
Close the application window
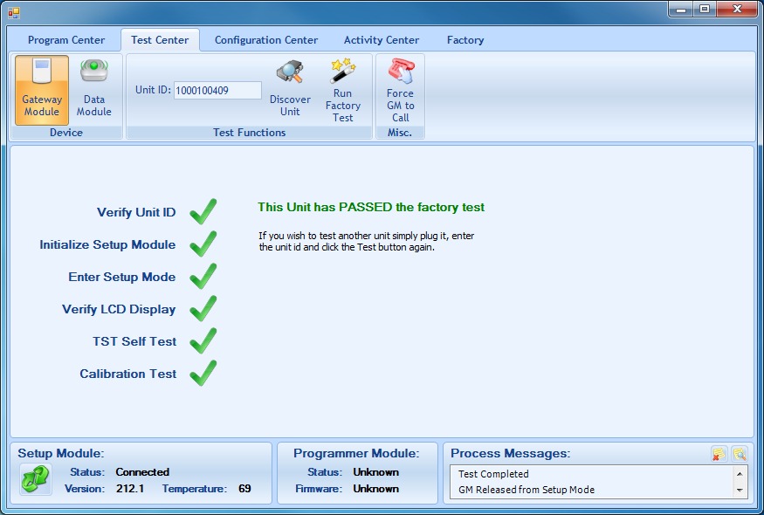tap(737, 9)
